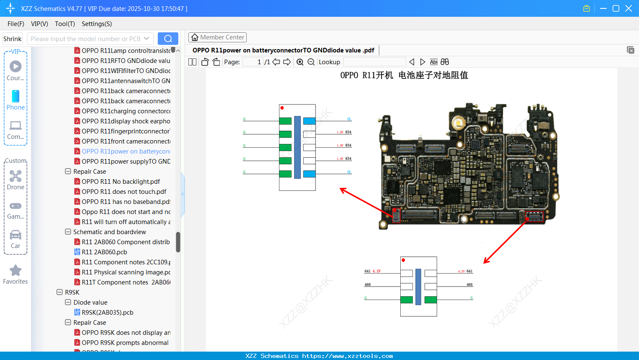Expand the model search combo box arrow

[147, 38]
